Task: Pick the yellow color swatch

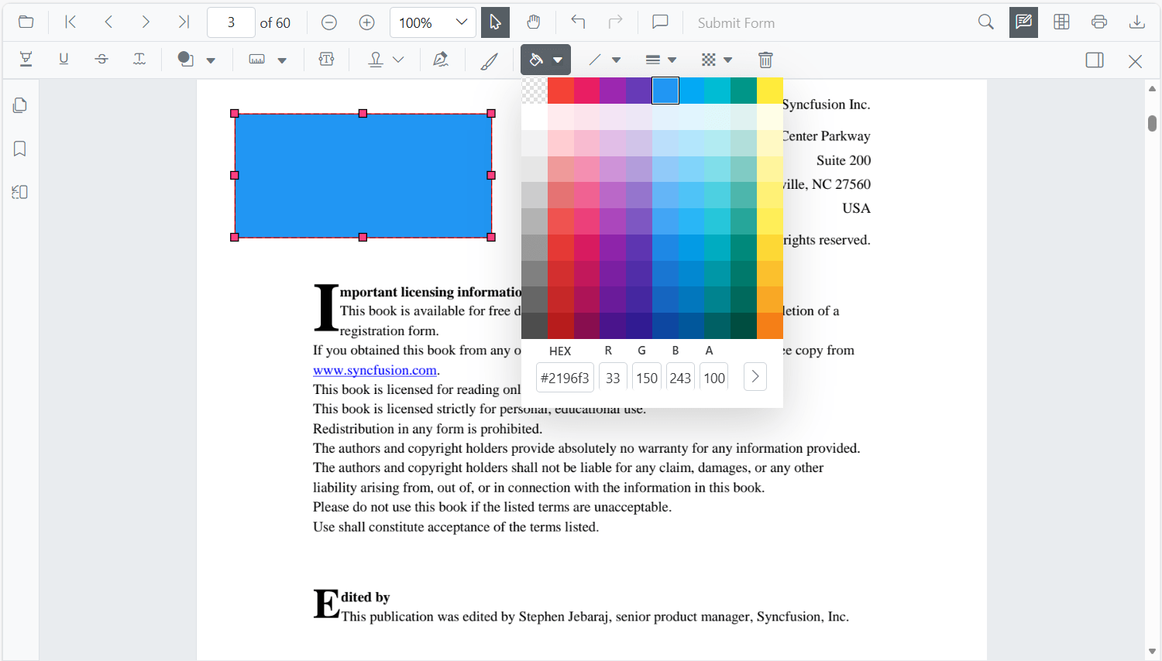Action: (x=770, y=90)
